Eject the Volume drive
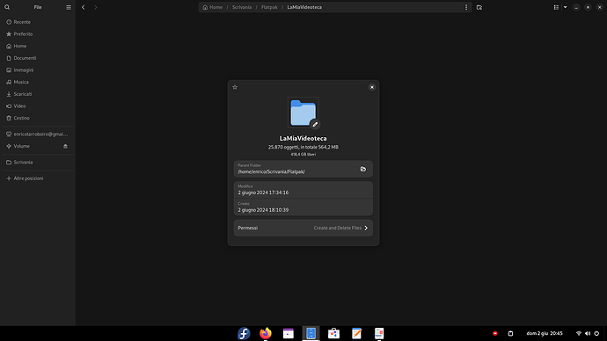The image size is (607, 341). (x=65, y=146)
